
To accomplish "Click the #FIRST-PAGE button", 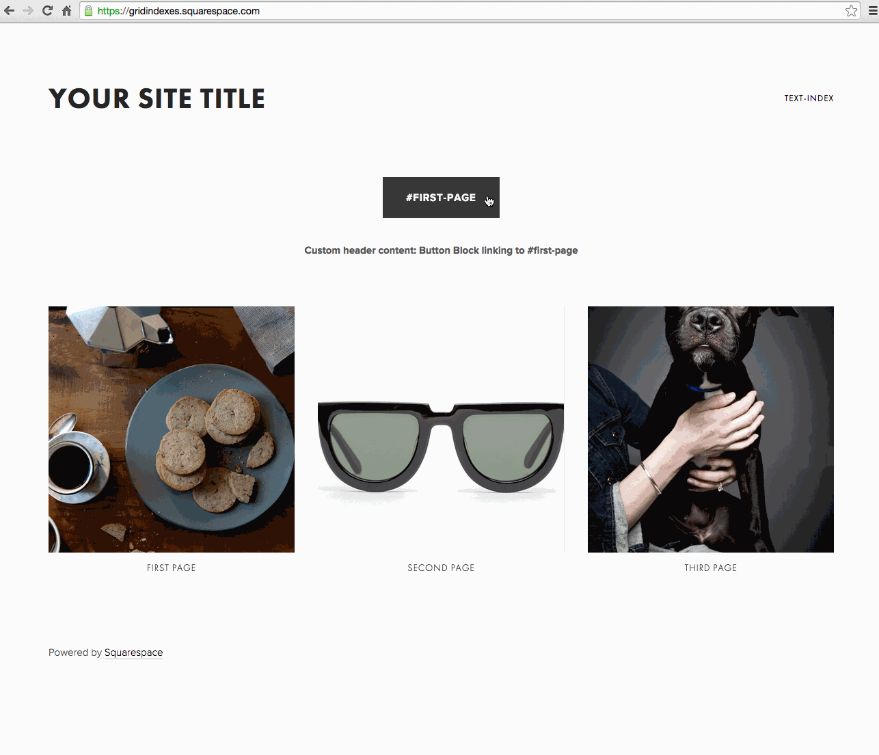I will pyautogui.click(x=441, y=198).
